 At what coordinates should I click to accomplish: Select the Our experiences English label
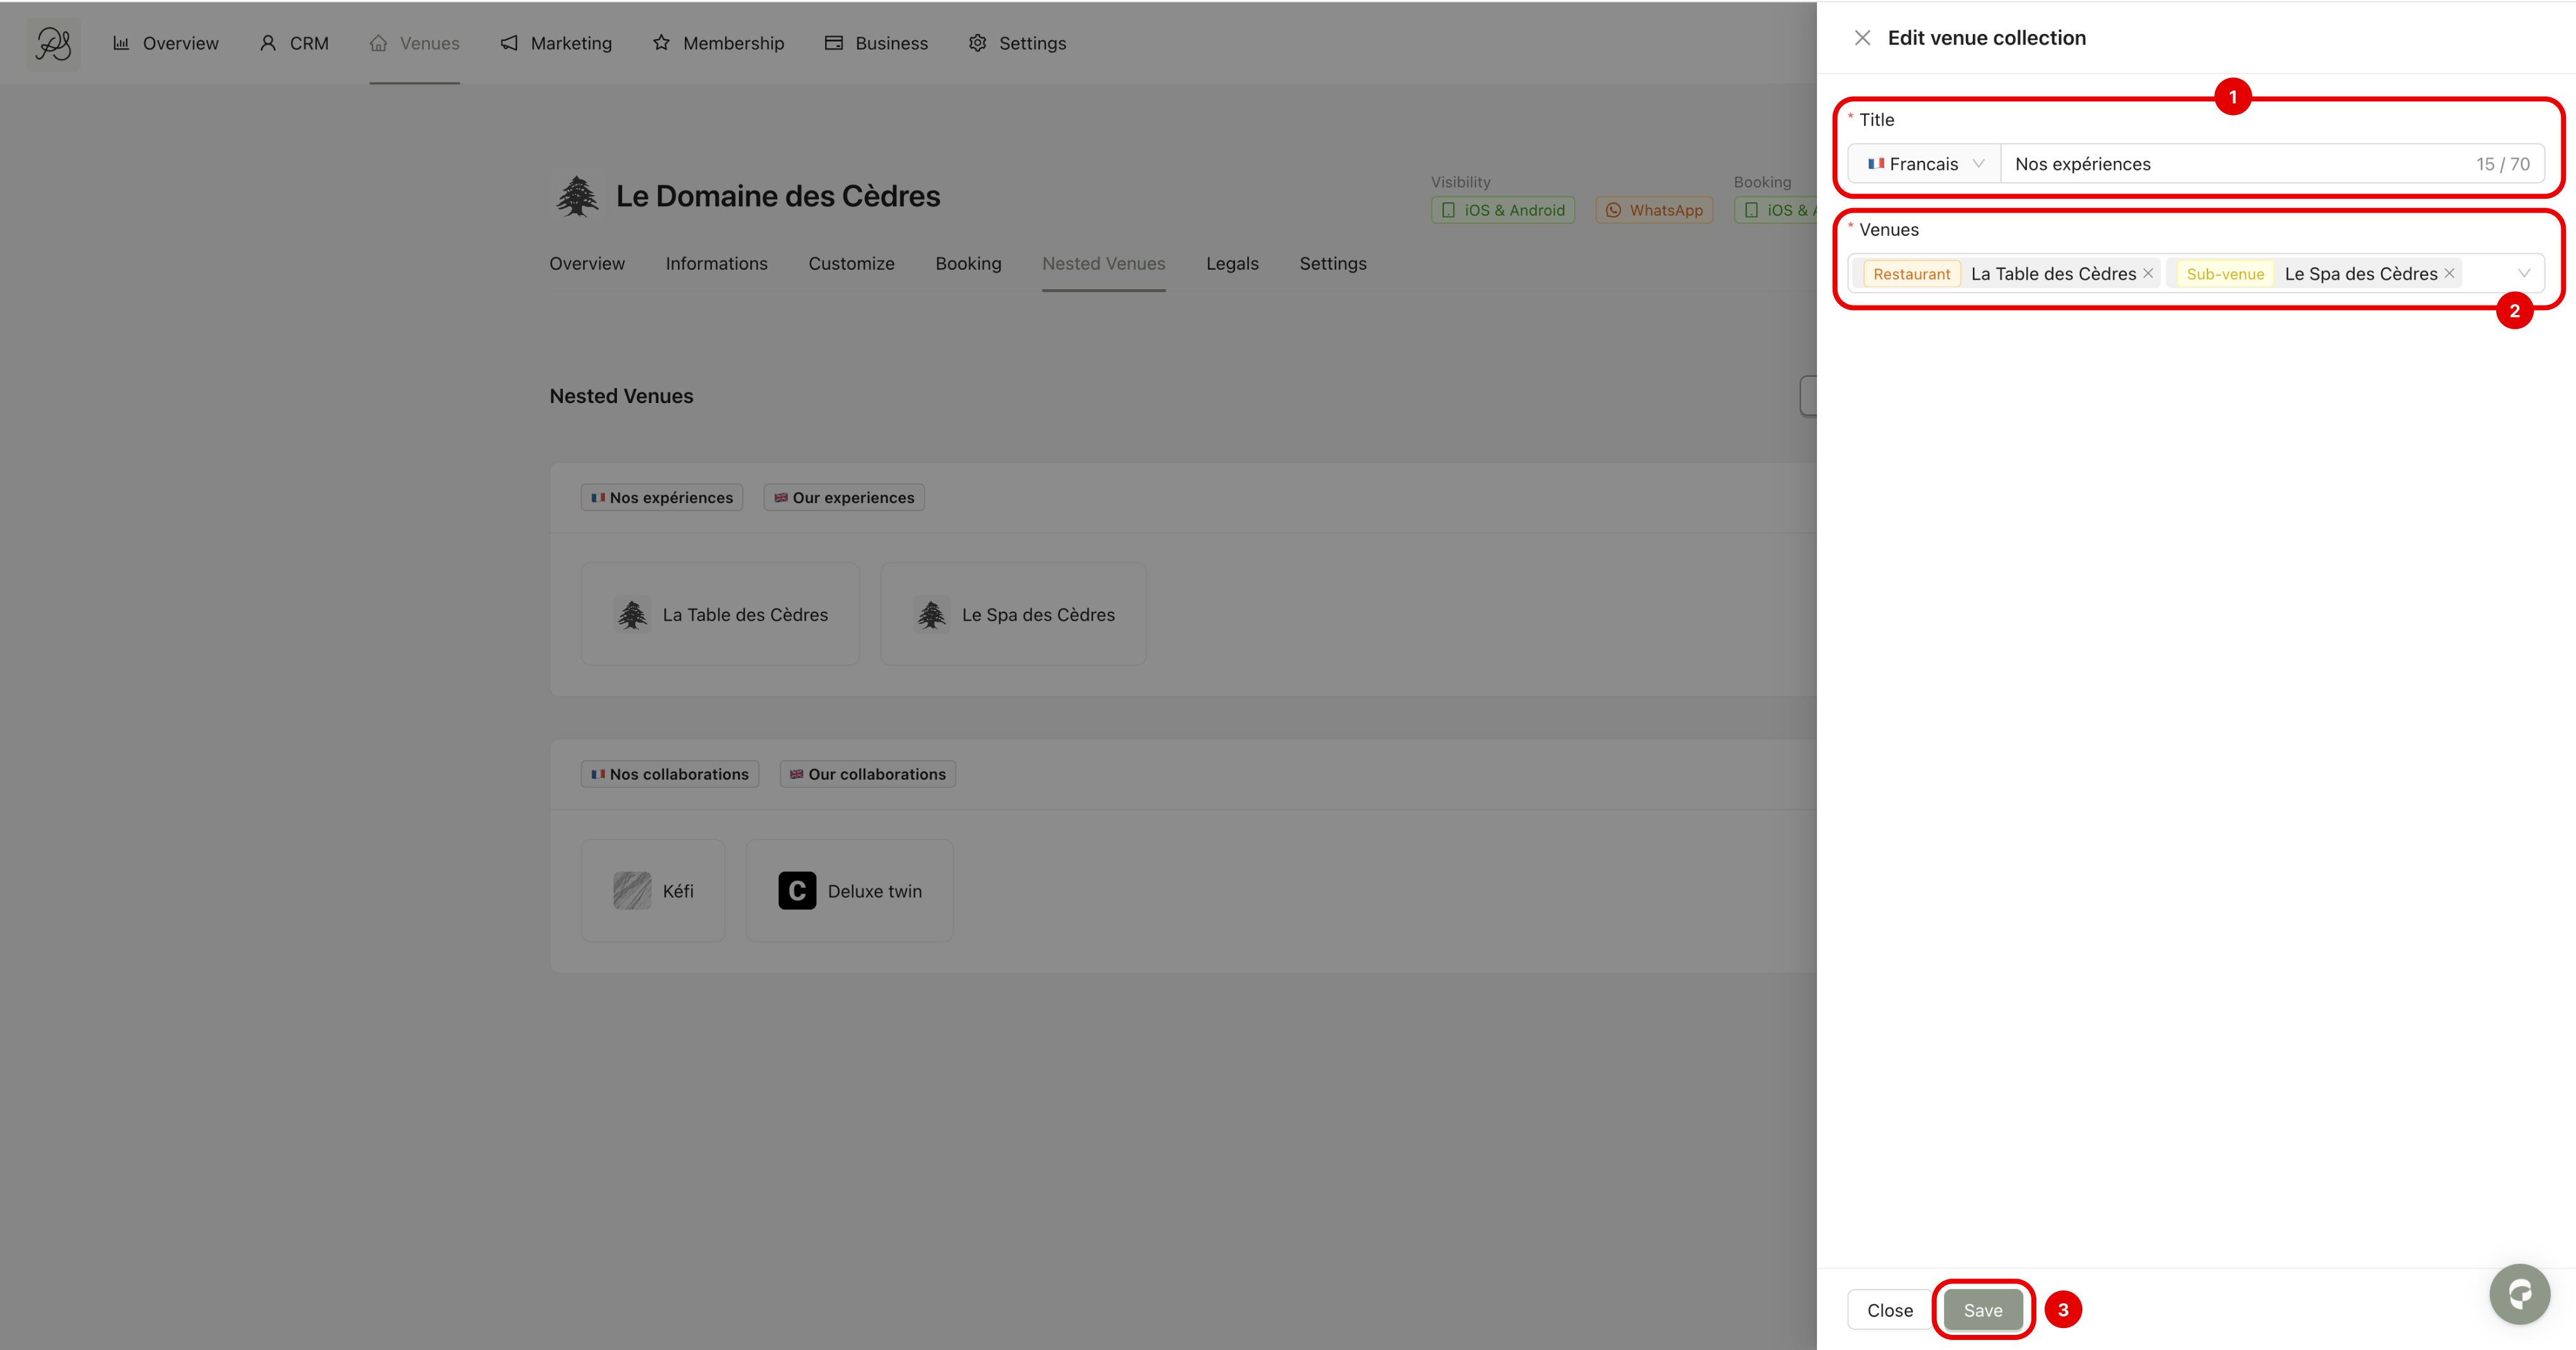click(844, 497)
